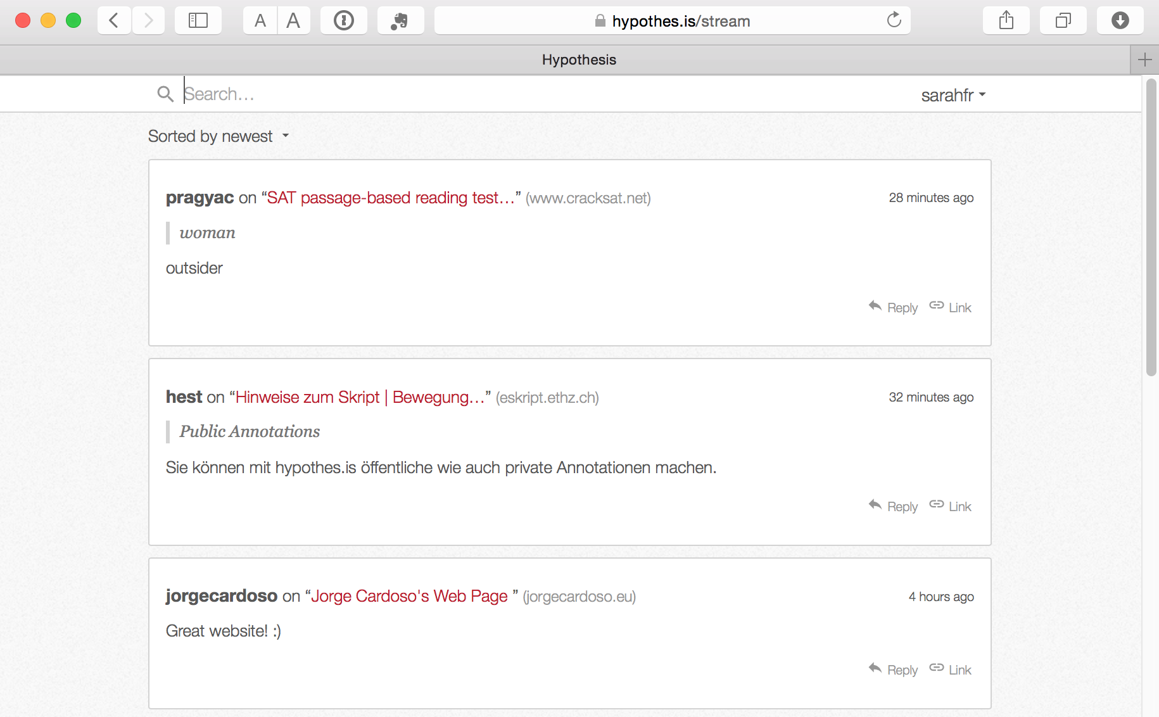
Task: Click the 32 minutes ago timestamp
Action: pyautogui.click(x=931, y=397)
